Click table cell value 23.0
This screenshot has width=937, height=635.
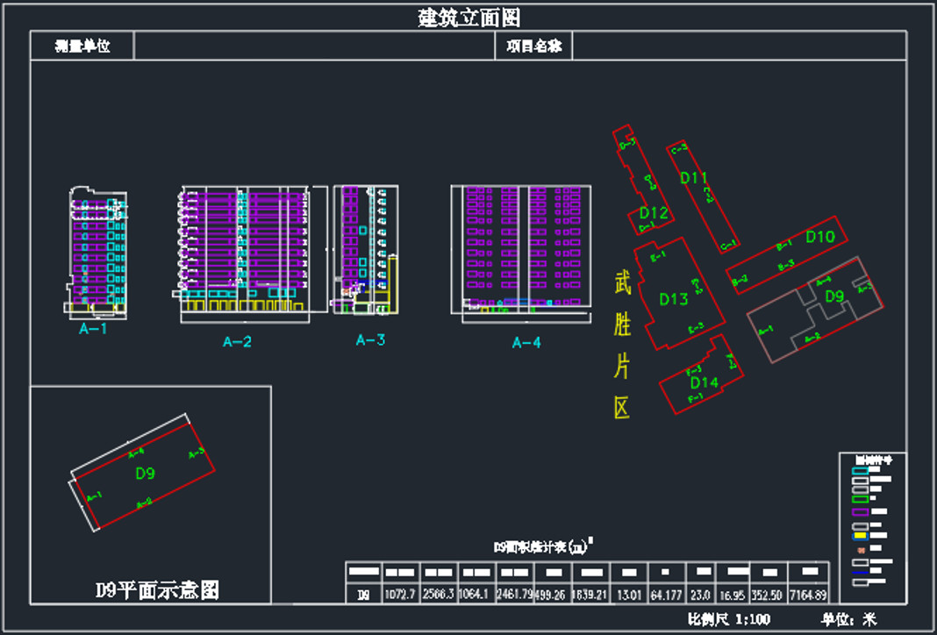tap(700, 595)
